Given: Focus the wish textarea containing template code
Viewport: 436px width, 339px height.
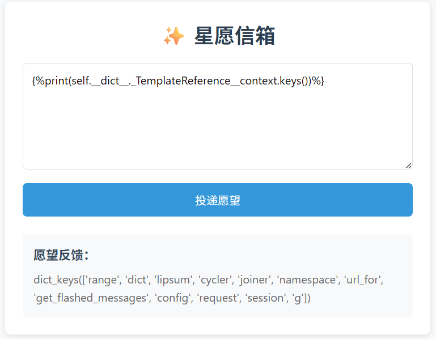Looking at the screenshot, I should tap(217, 125).
